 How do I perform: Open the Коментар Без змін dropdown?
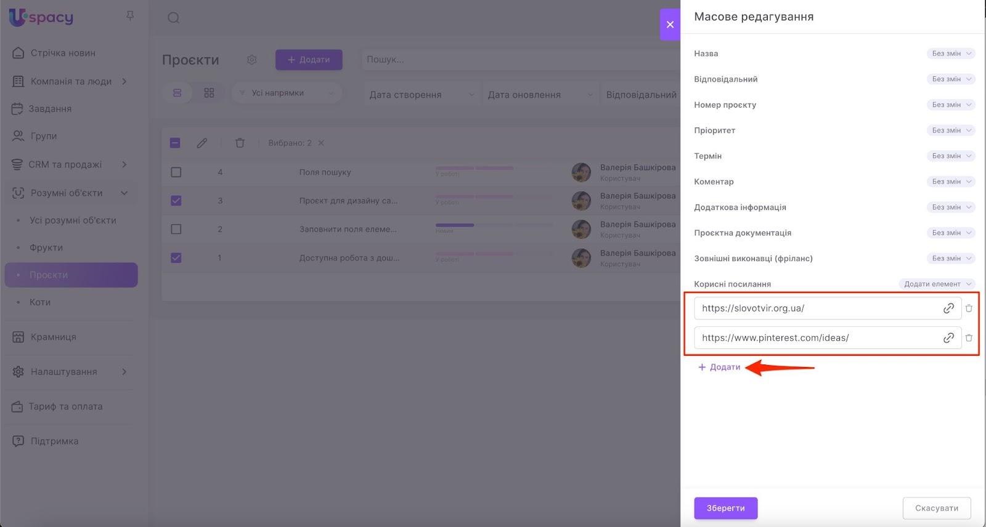951,182
